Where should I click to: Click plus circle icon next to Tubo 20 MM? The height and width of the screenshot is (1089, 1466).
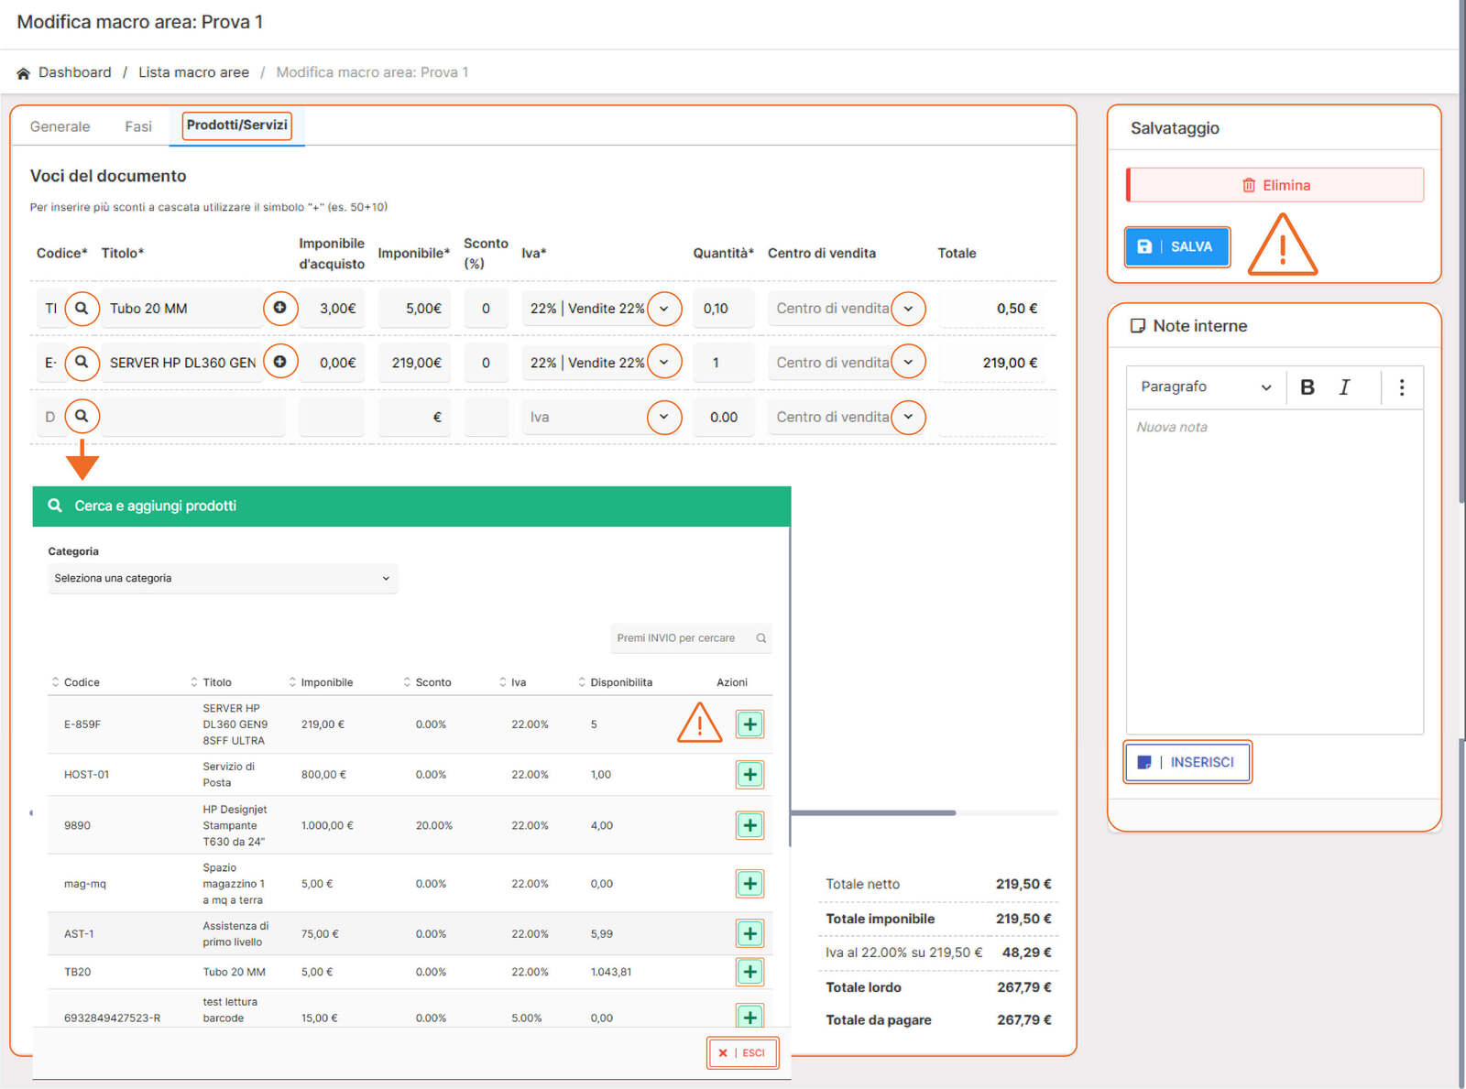[280, 309]
